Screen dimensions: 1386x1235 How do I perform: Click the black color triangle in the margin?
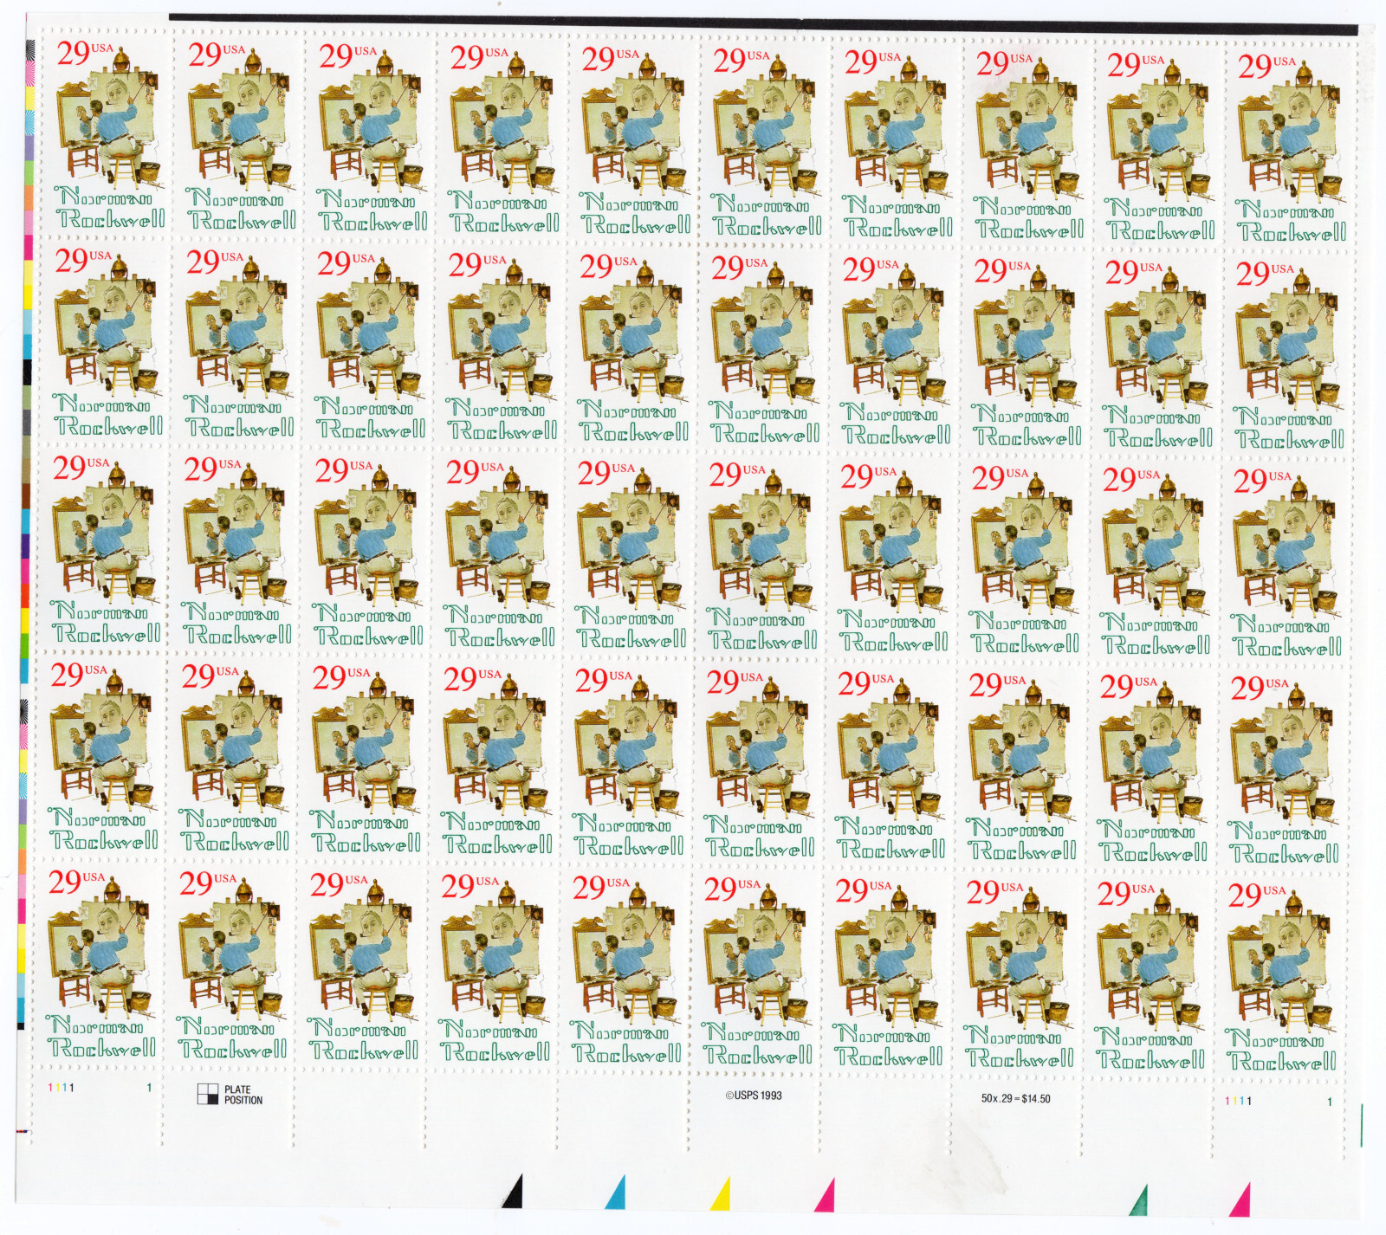[513, 1191]
